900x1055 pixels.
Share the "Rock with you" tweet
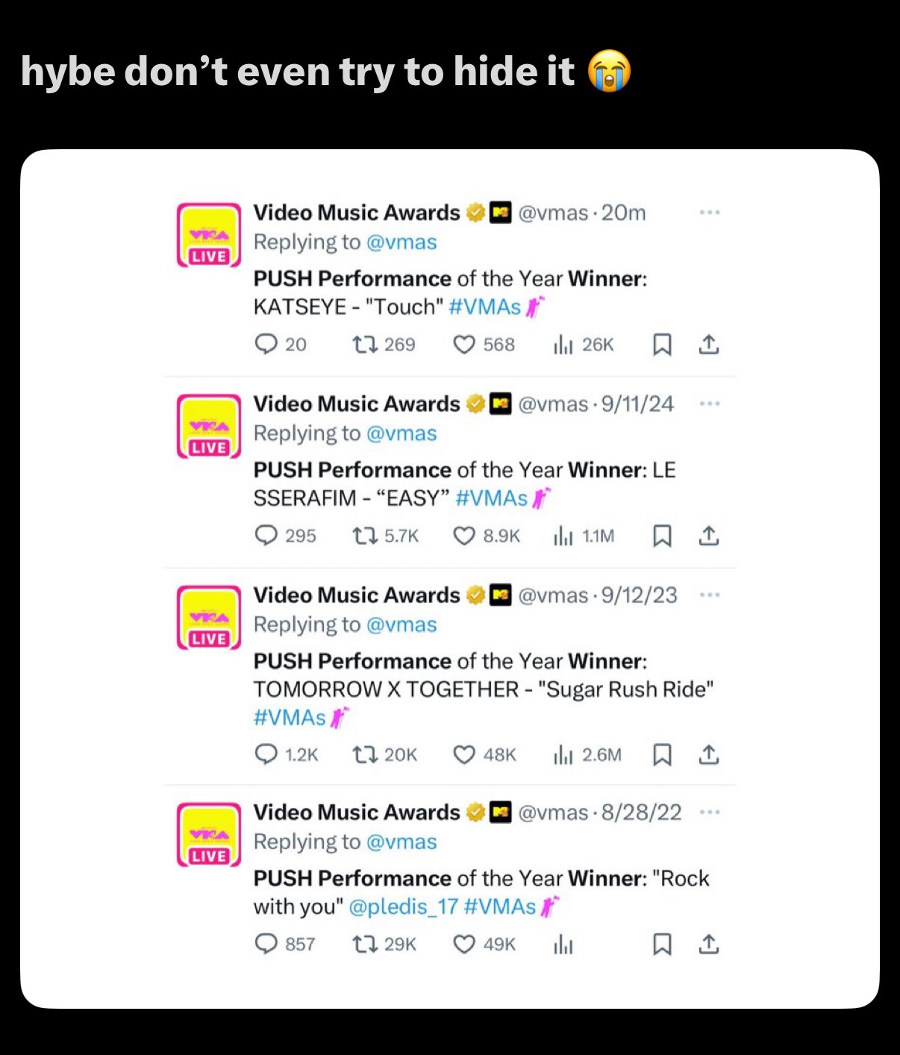(x=708, y=944)
